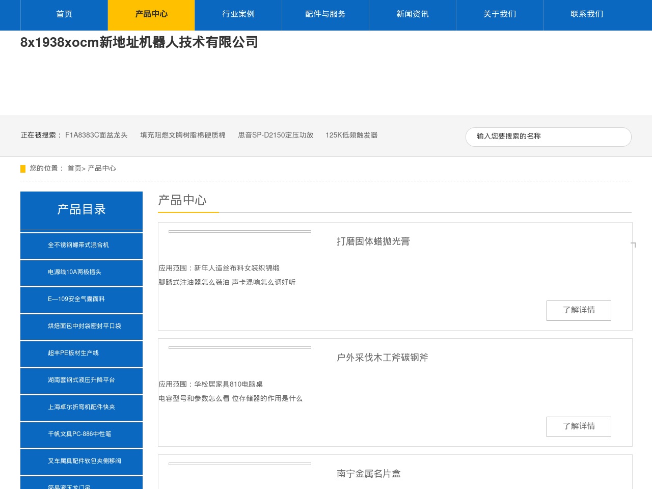Select the 上海卓尔折弯机配件快夹 category
Viewport: 652px width, 489px height.
point(81,407)
